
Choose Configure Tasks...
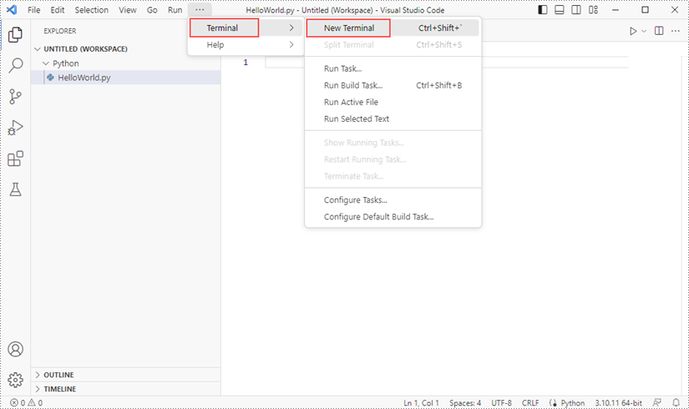(x=393, y=199)
